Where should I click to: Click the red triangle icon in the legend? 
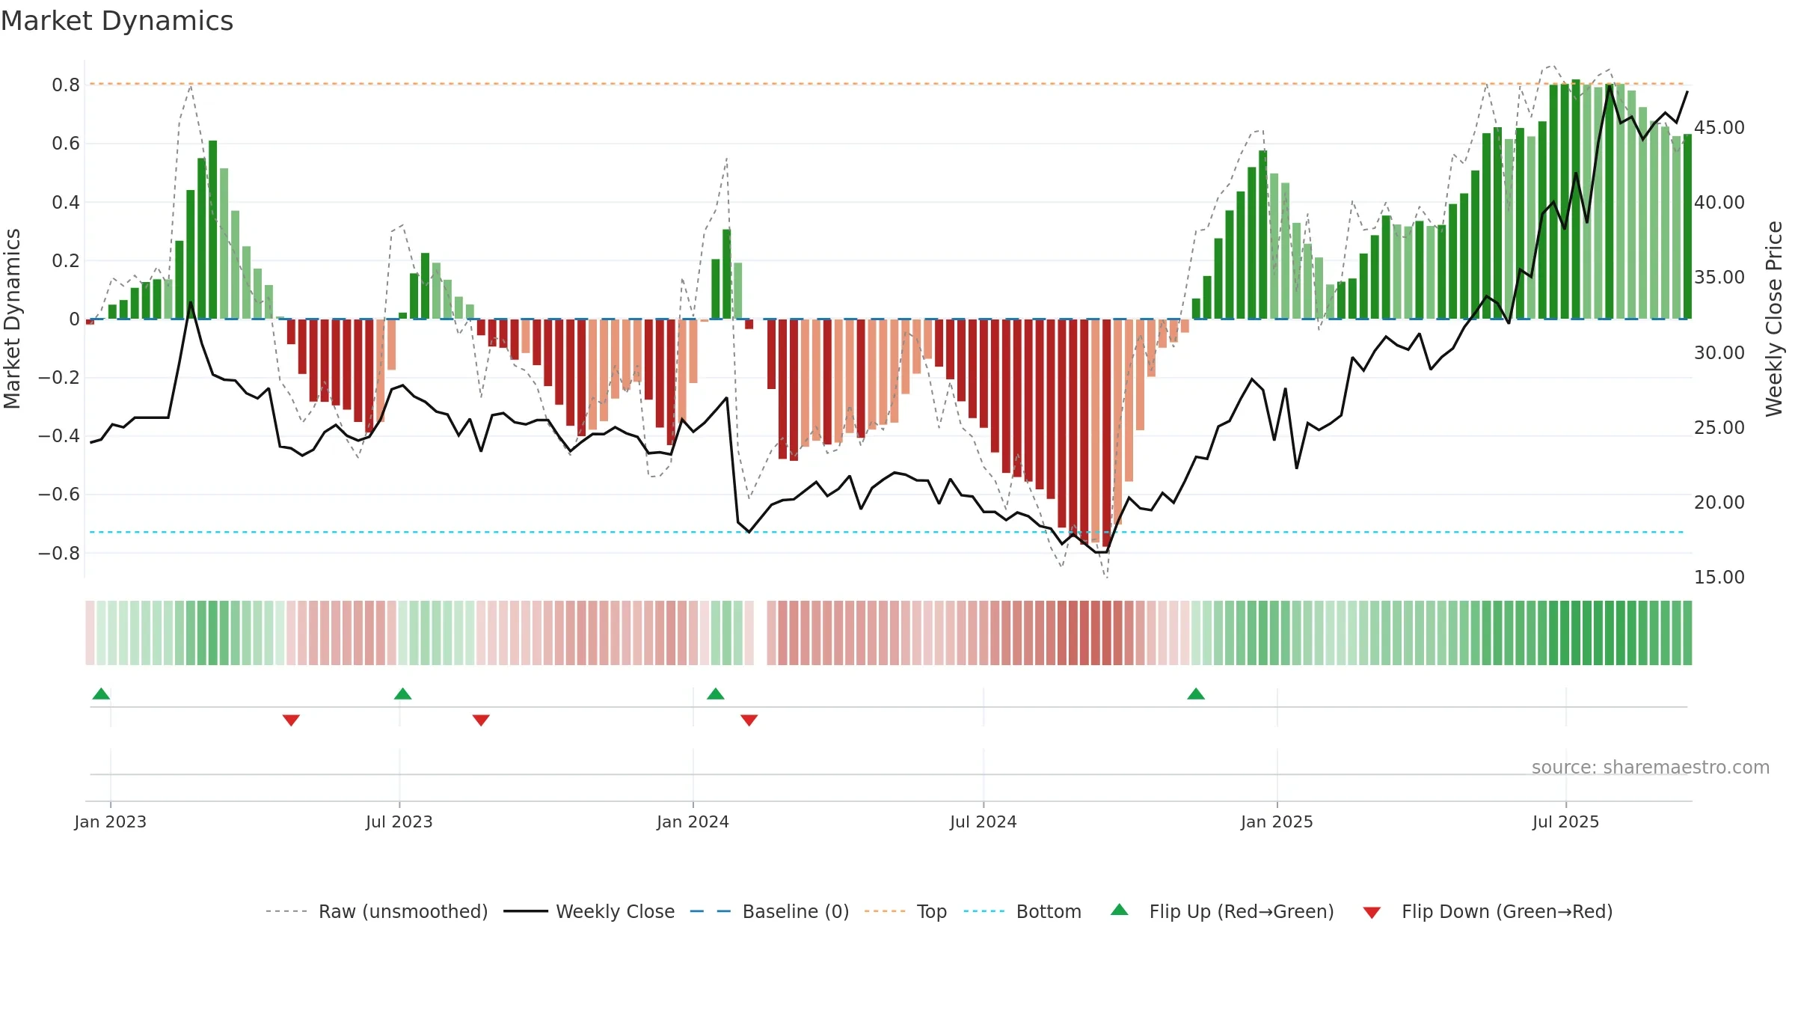click(1372, 913)
